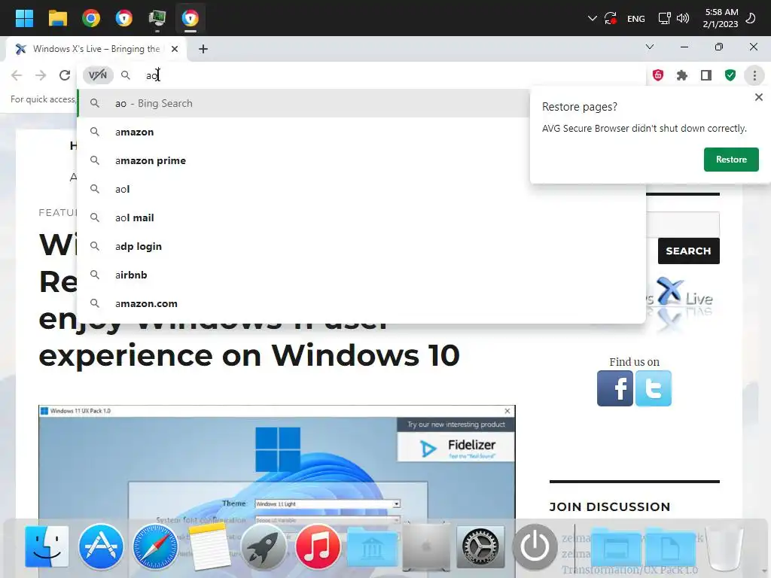Close the Windows X's Live tab
This screenshot has height=578, width=771.
pyautogui.click(x=175, y=49)
